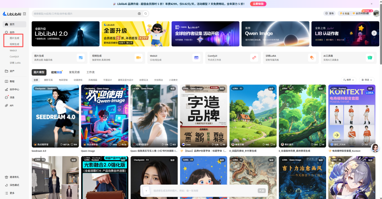Select the 平面设计 category filter
Viewport: 382px width, 199px height.
108,80
